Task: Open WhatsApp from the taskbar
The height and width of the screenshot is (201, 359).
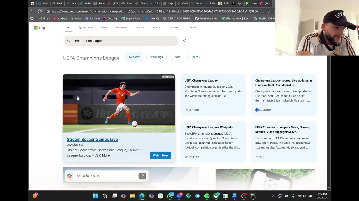Action: click(x=170, y=196)
